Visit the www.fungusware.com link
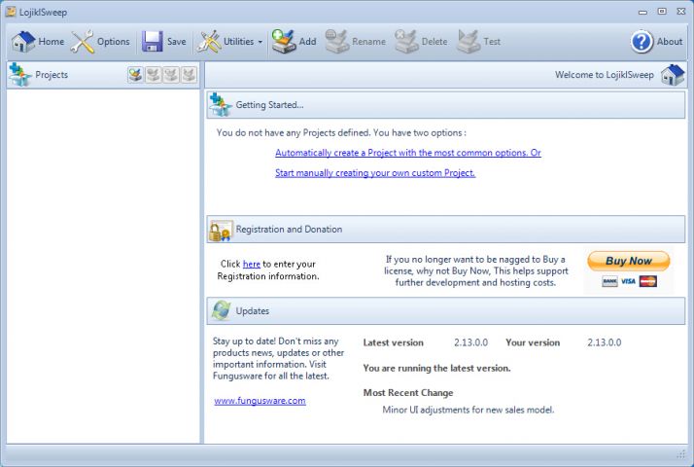 pyautogui.click(x=260, y=400)
